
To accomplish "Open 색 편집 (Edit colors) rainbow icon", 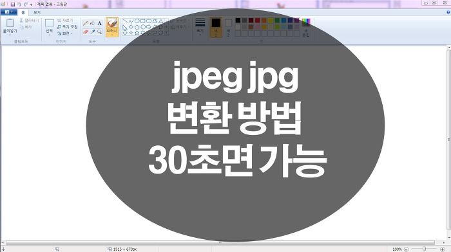I will pyautogui.click(x=306, y=23).
